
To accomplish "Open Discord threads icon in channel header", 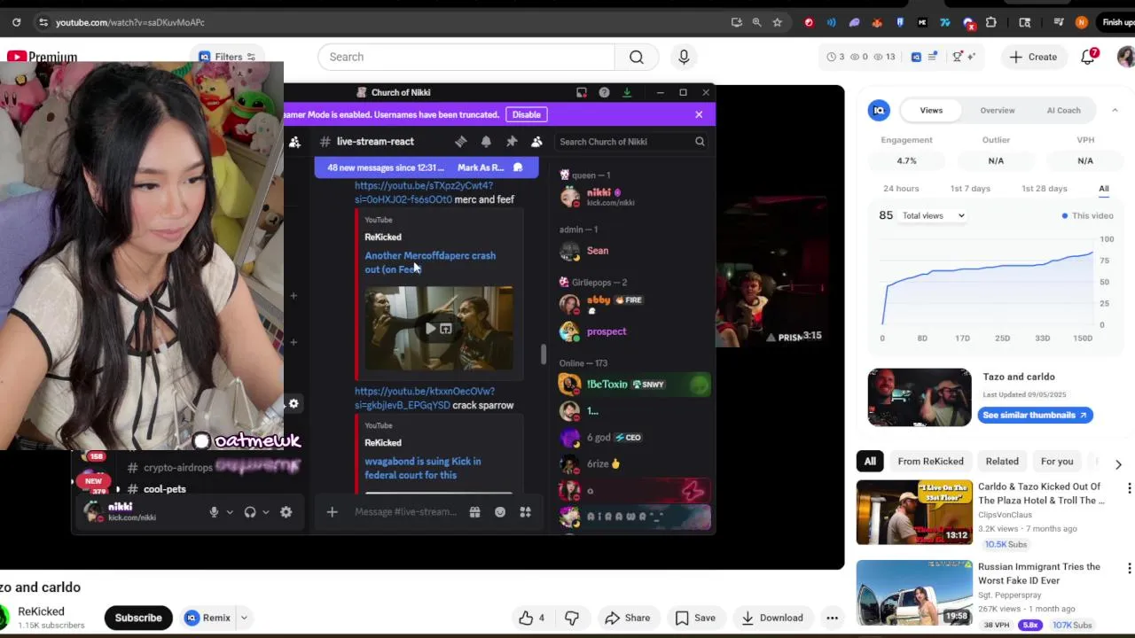I will [460, 142].
